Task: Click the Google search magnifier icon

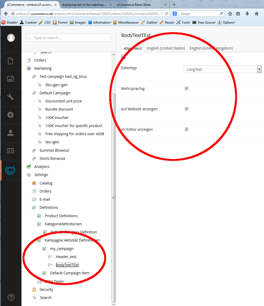Action: (221, 14)
